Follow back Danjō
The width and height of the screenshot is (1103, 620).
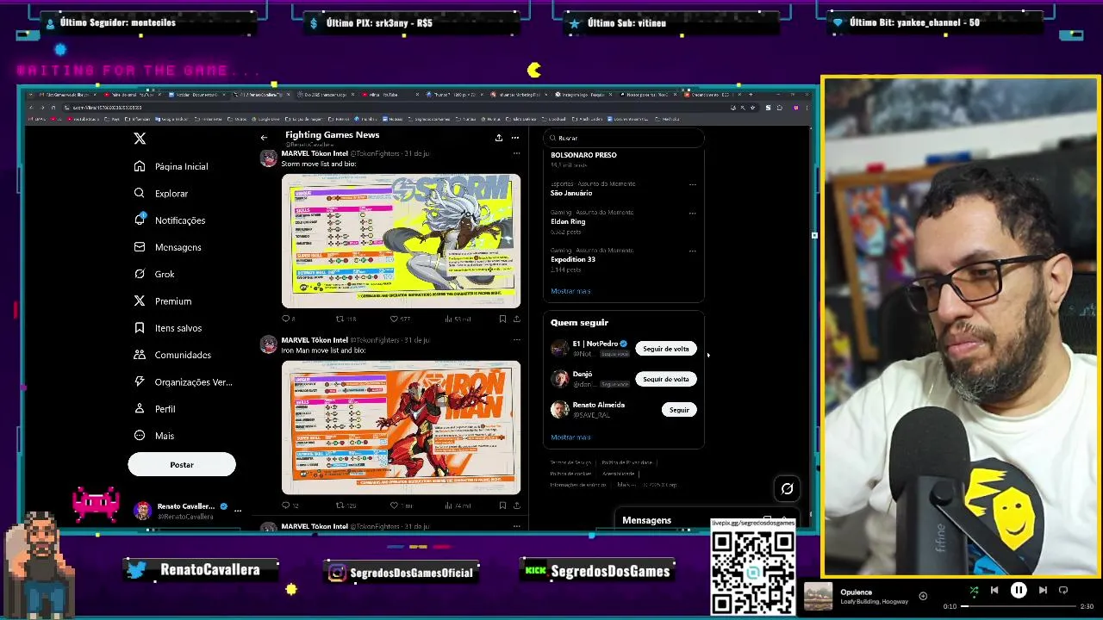pyautogui.click(x=666, y=379)
